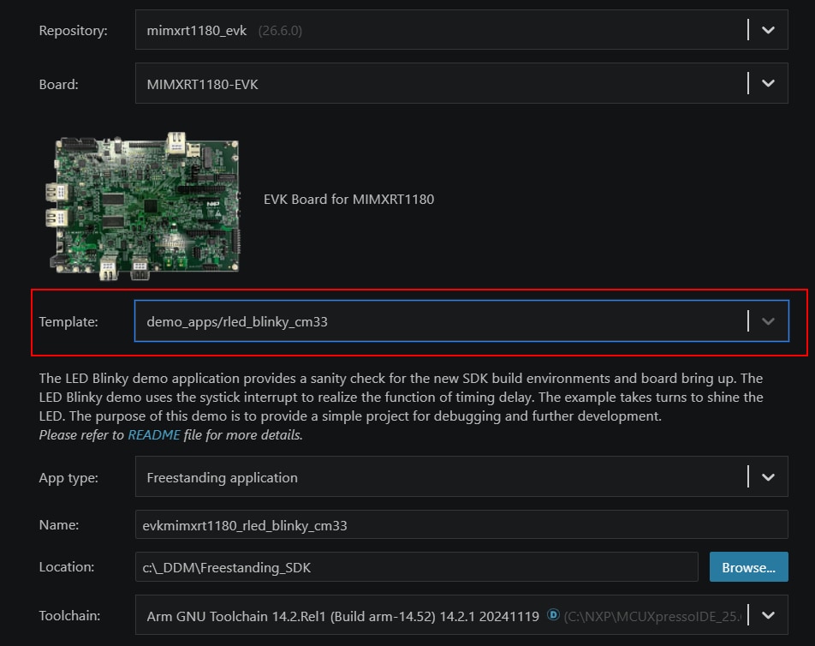Click the 'EVK Board for MIMXRT1180' caption
This screenshot has height=646, width=815.
tap(348, 200)
